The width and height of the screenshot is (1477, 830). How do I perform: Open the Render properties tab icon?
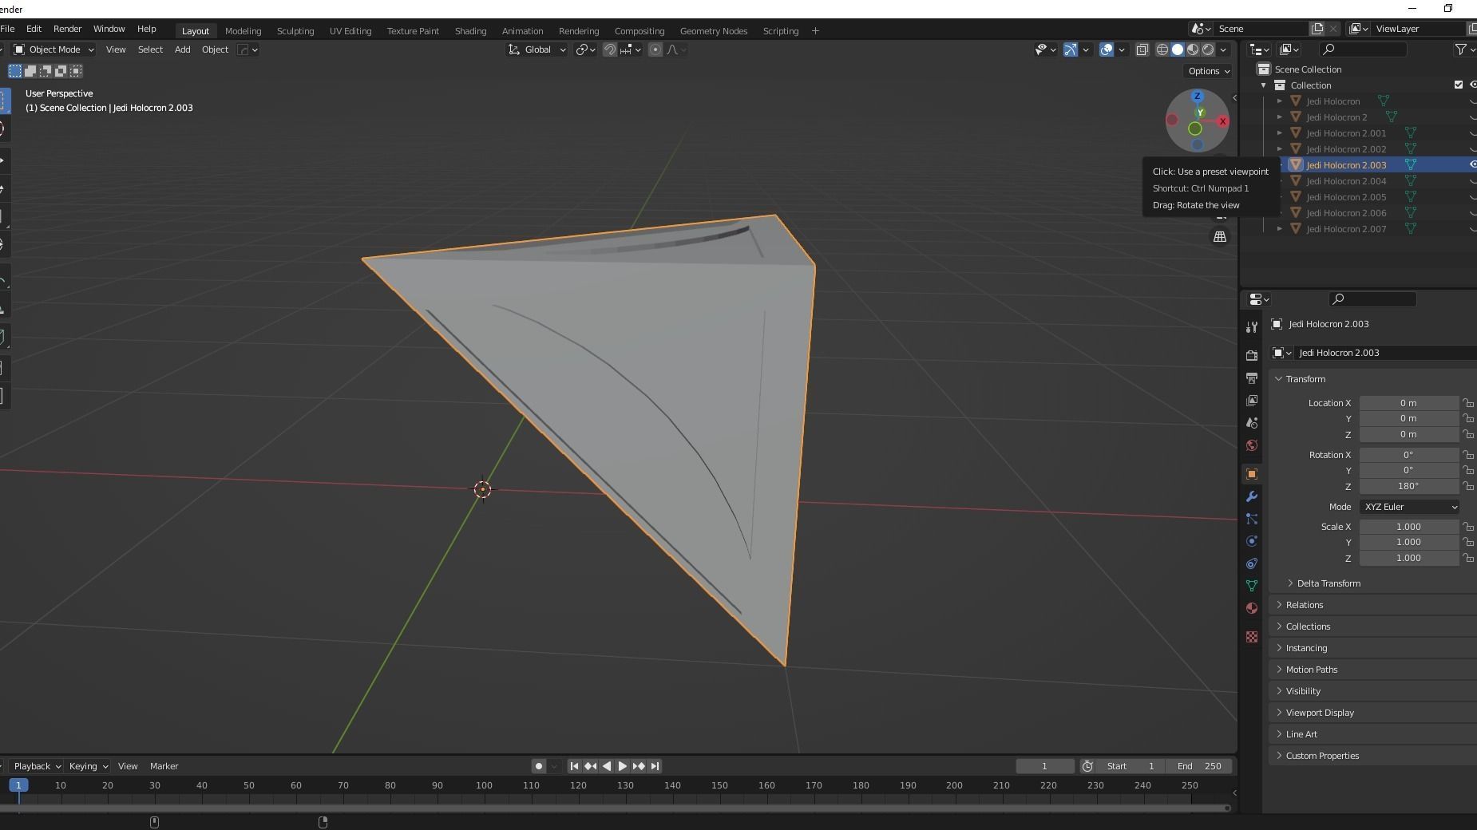tap(1252, 356)
